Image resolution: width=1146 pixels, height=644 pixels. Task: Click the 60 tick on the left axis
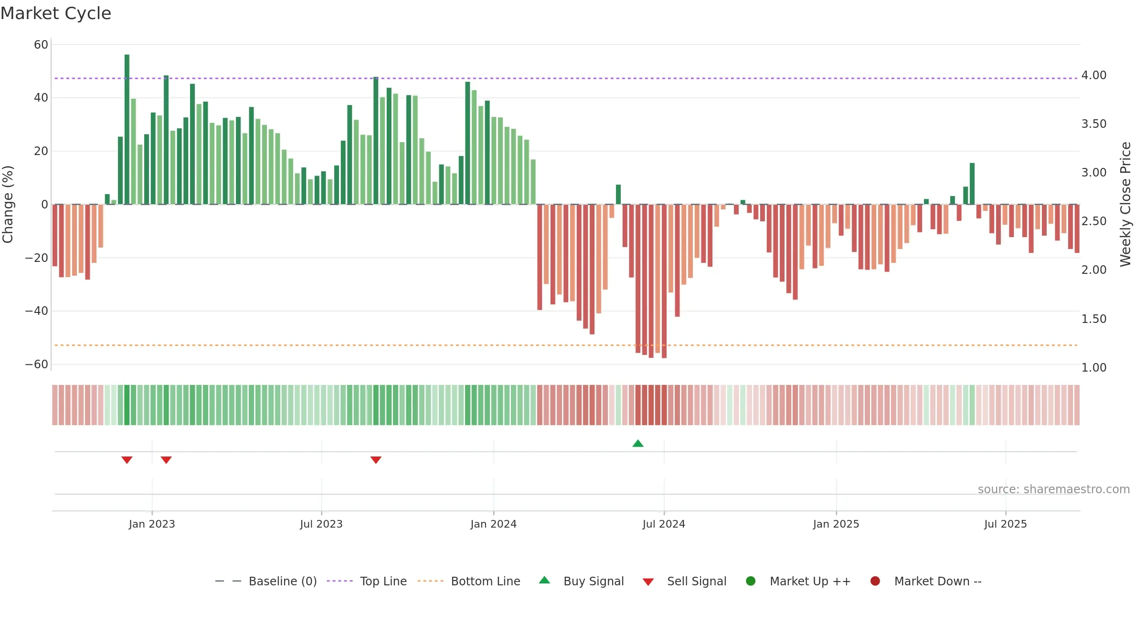[x=41, y=45]
